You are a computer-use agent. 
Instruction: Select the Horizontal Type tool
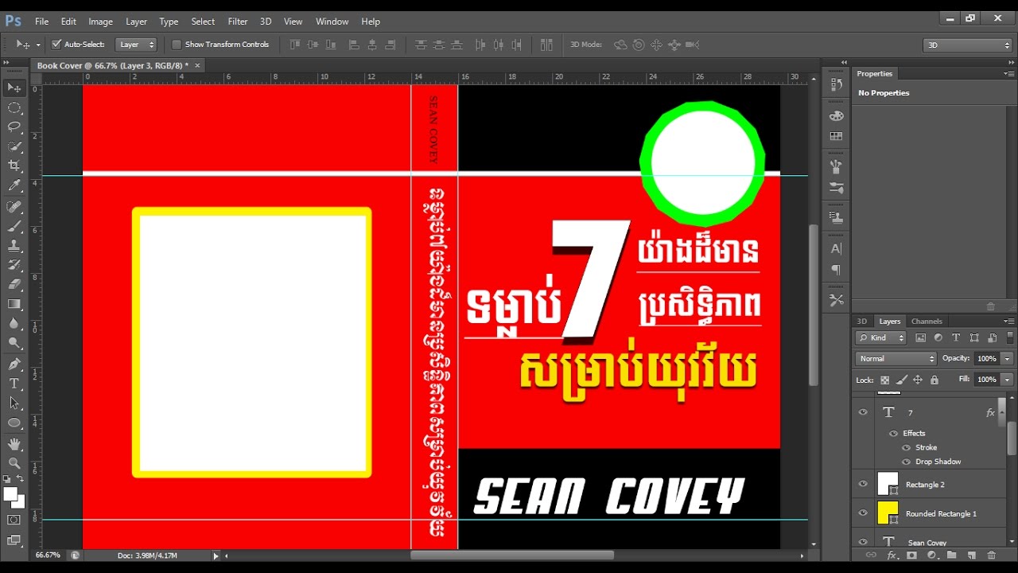(x=14, y=384)
